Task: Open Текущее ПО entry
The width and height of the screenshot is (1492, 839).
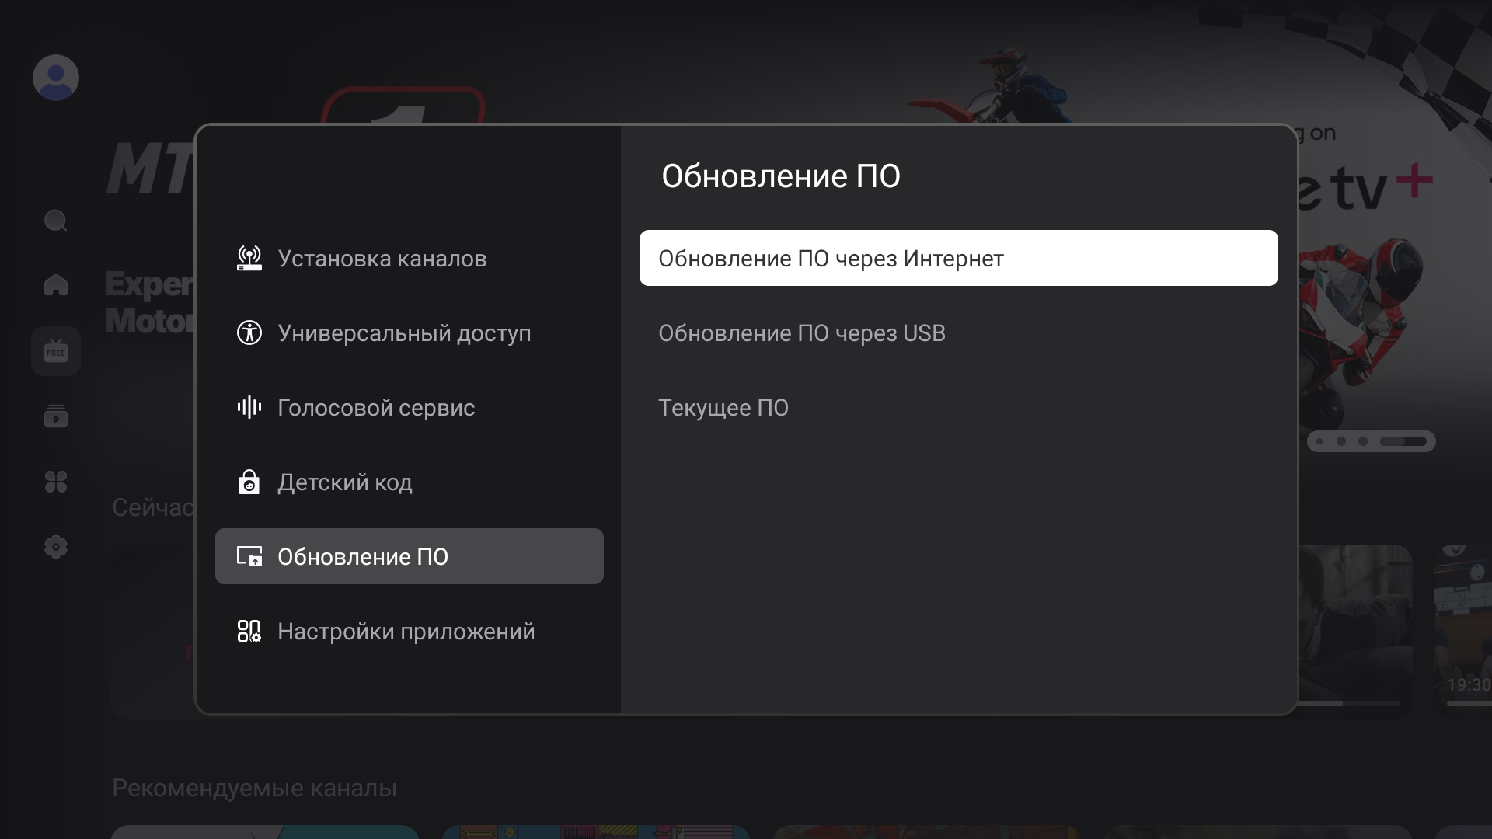Action: 723,408
